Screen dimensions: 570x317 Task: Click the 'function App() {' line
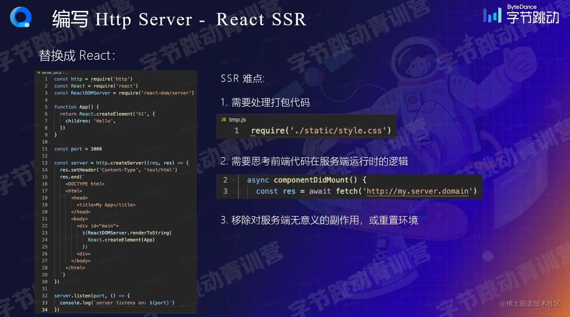(77, 107)
